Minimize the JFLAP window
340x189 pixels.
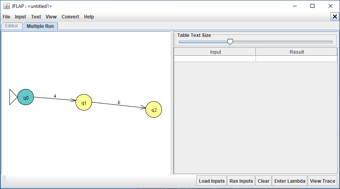[295, 6]
